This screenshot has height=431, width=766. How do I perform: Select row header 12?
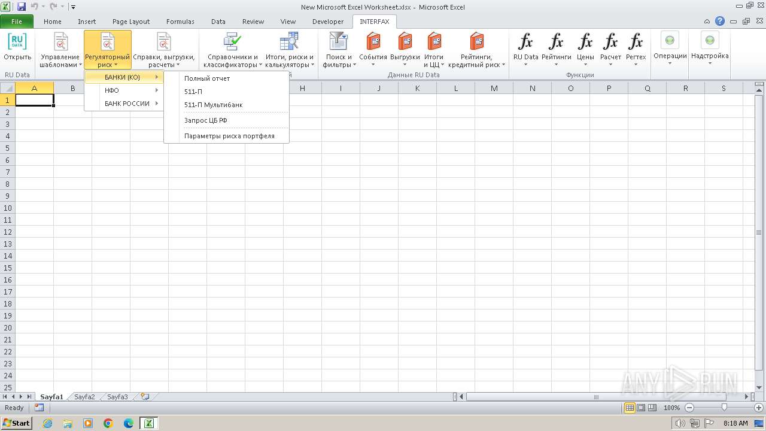point(8,232)
